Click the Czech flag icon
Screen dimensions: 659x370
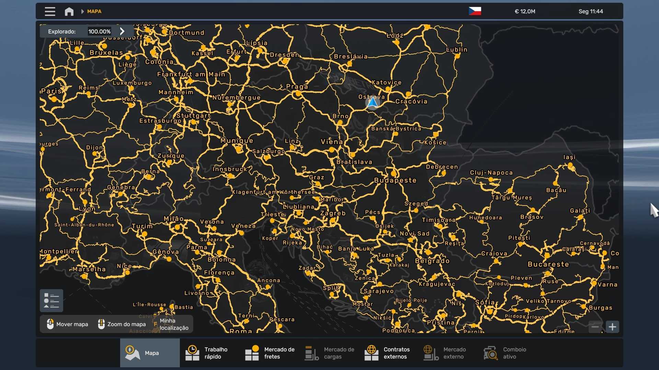475,11
